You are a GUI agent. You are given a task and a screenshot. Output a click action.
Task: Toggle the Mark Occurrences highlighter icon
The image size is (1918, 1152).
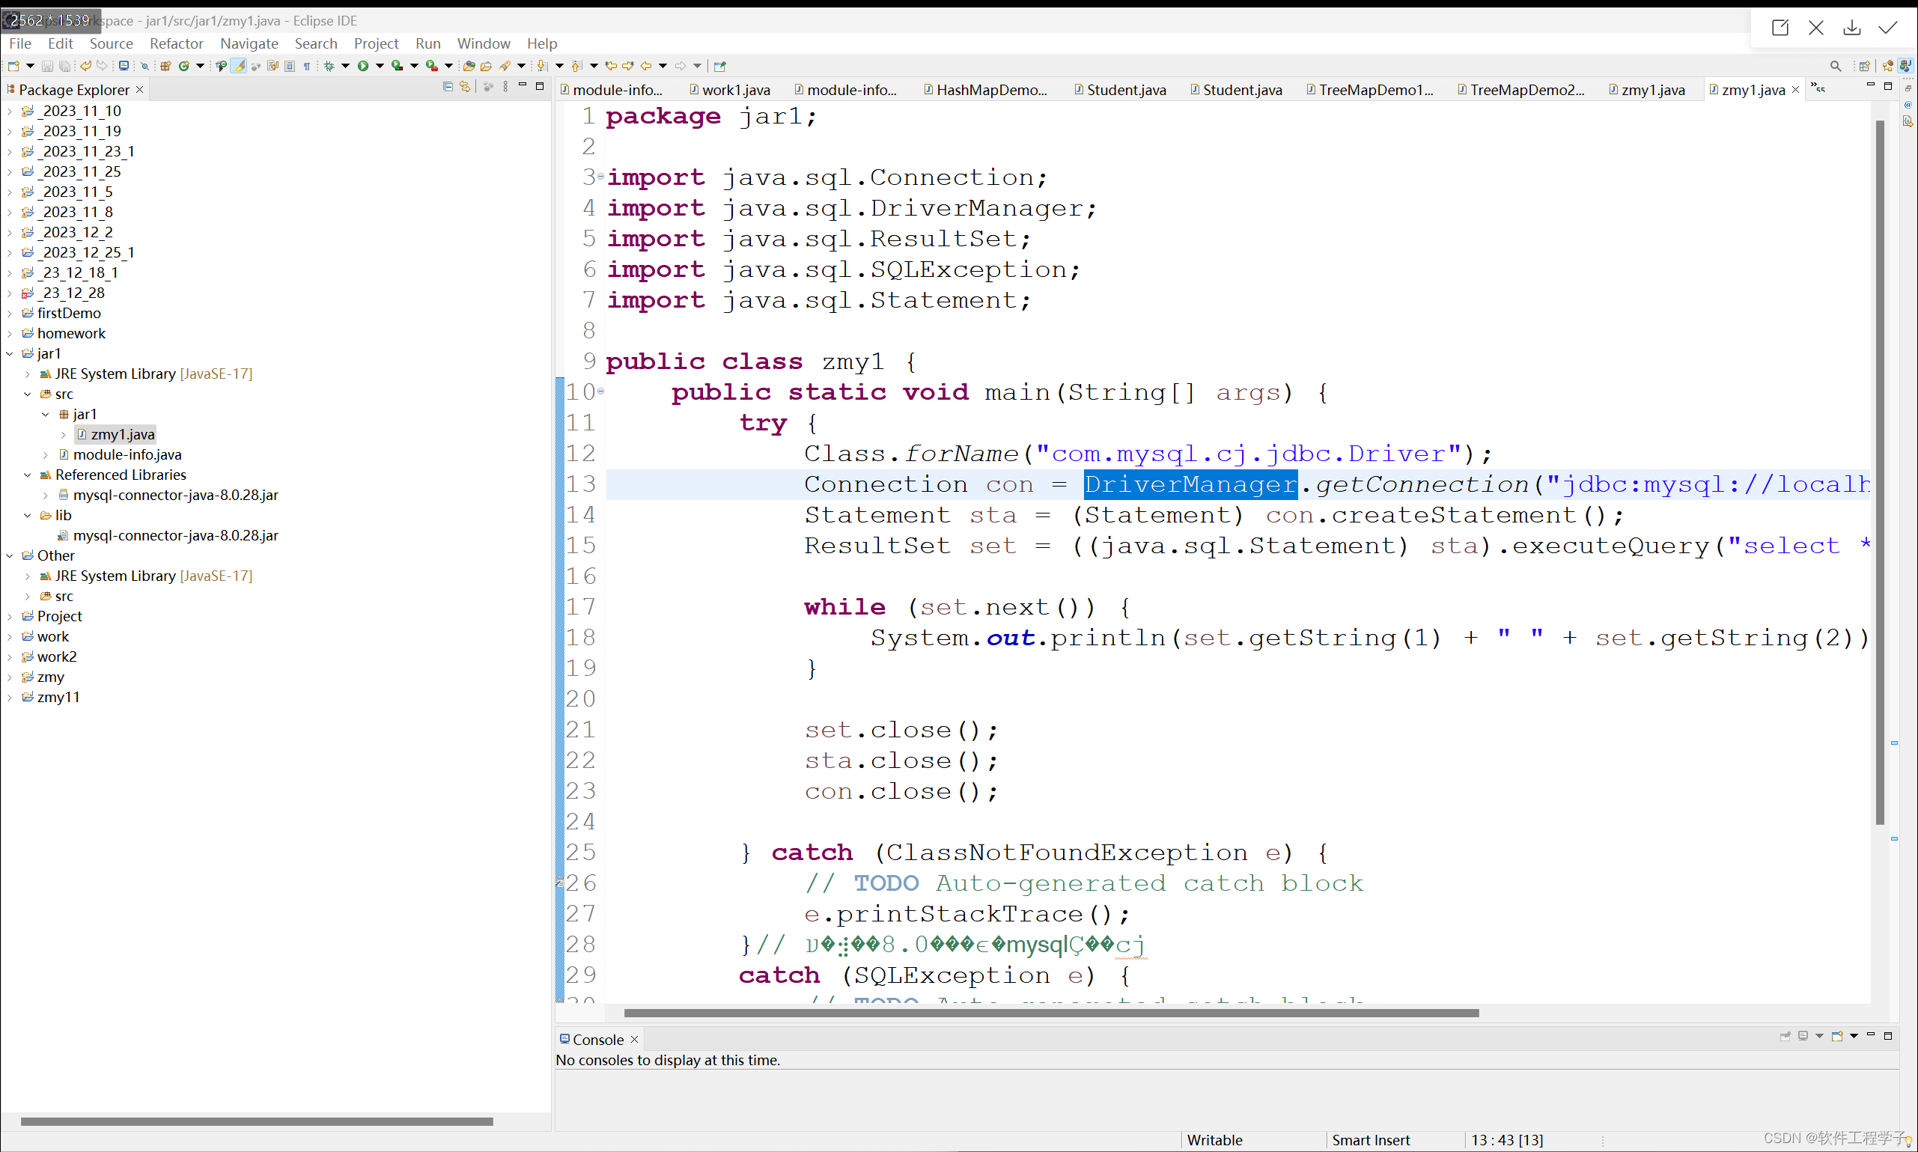pos(239,67)
